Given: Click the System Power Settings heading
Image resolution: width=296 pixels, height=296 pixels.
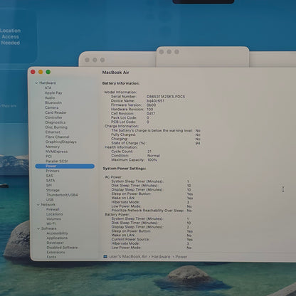Looking at the screenshot, I should coord(125,169).
